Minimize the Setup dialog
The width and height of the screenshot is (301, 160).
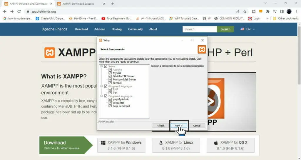pos(182,40)
